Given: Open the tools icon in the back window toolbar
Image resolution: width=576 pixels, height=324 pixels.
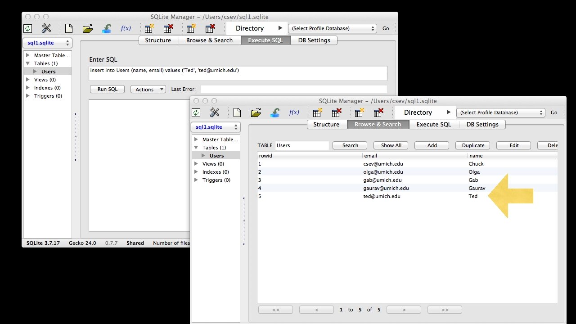Looking at the screenshot, I should click(x=47, y=28).
